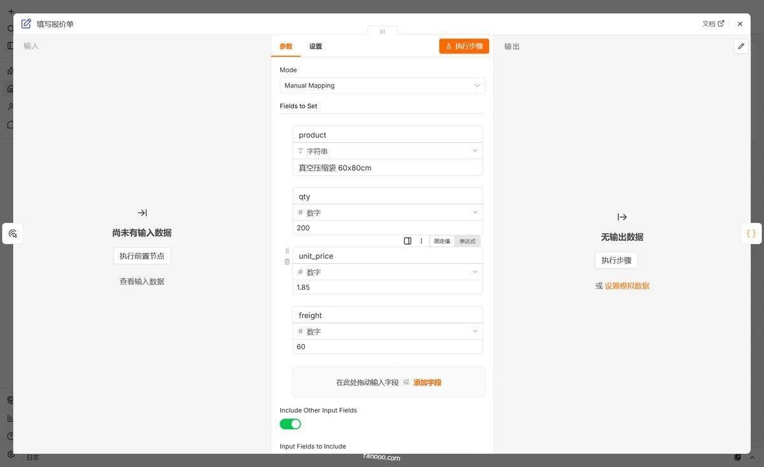Click the freight value field showing 60
The image size is (764, 467).
[x=388, y=347]
